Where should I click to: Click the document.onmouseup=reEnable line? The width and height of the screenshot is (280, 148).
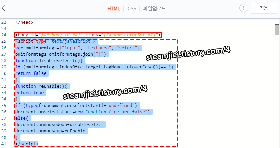50,131
